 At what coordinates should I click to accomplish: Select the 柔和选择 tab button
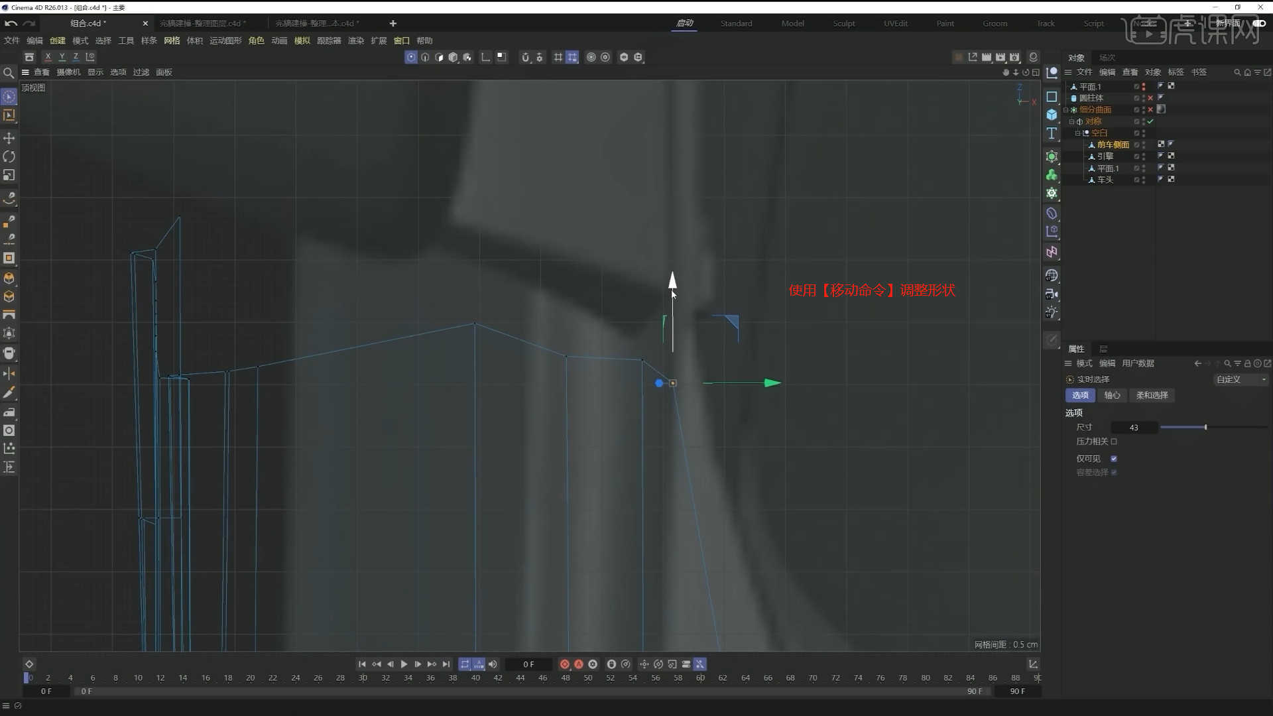tap(1152, 395)
